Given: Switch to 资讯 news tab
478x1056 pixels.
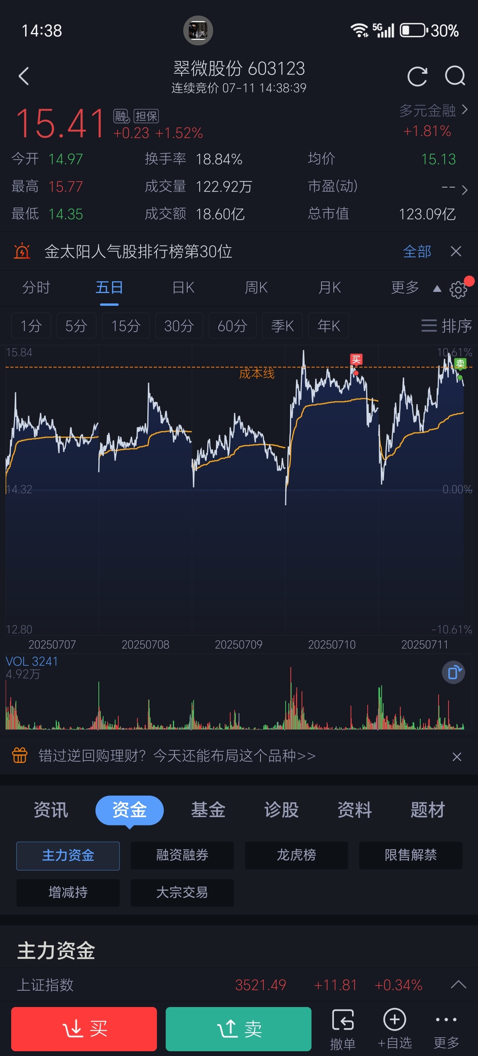Looking at the screenshot, I should tap(51, 810).
